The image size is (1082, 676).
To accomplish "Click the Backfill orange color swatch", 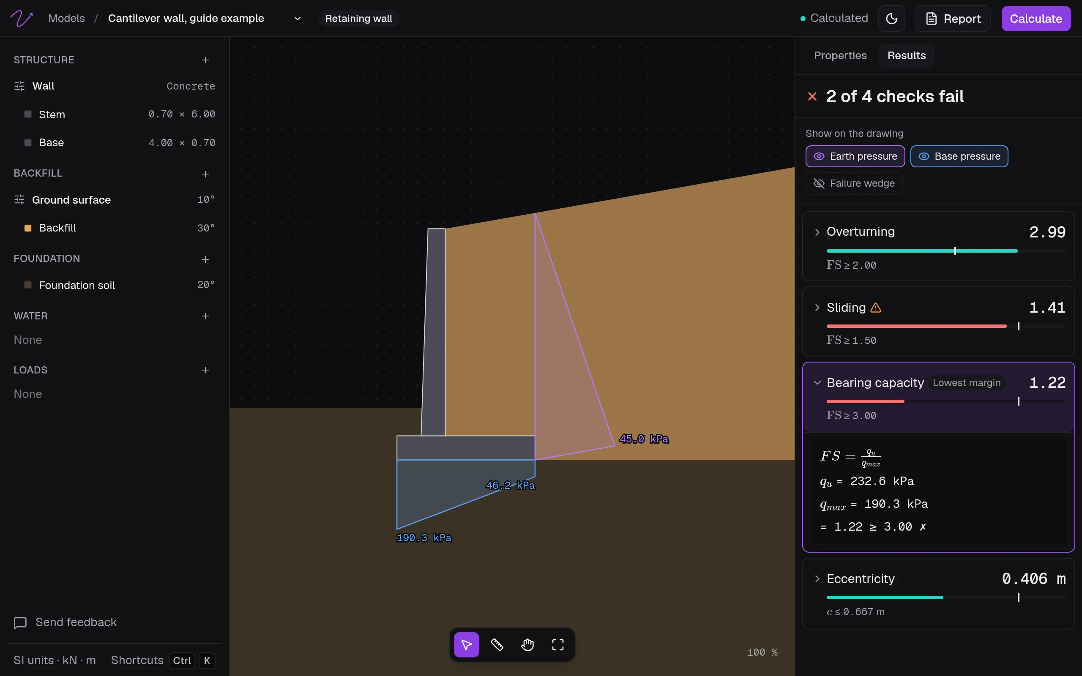I will [28, 228].
